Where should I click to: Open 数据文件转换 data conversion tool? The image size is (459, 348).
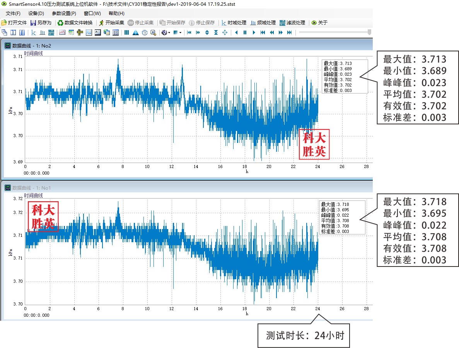point(75,23)
